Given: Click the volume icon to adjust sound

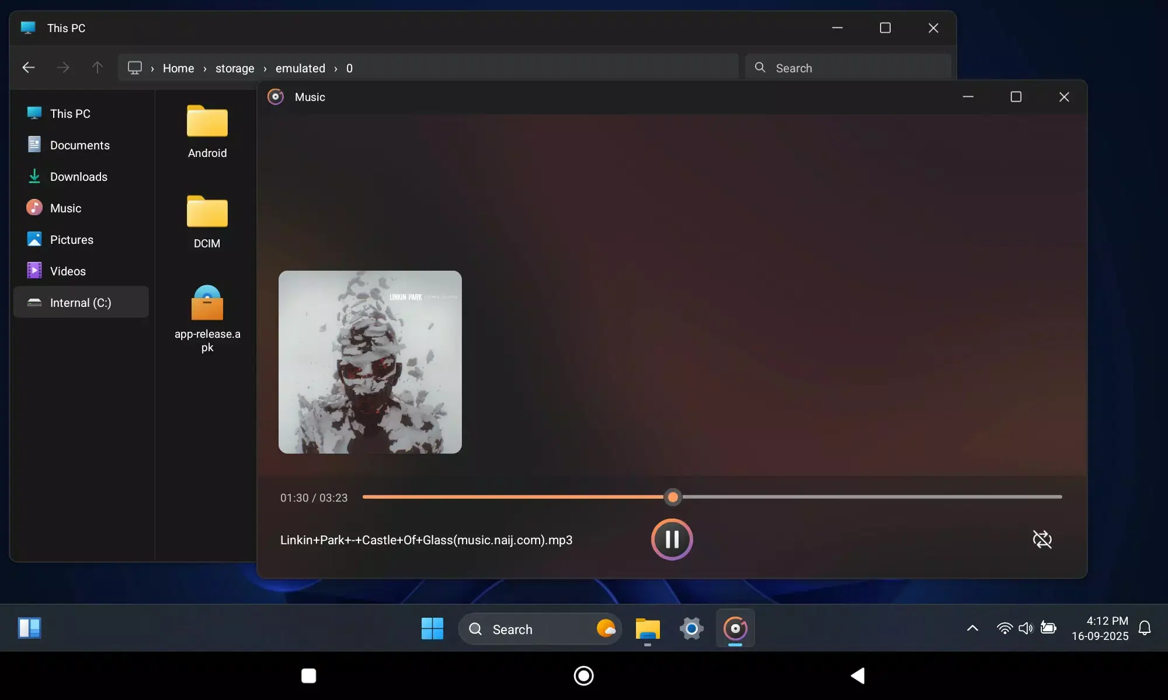Looking at the screenshot, I should [x=1026, y=628].
